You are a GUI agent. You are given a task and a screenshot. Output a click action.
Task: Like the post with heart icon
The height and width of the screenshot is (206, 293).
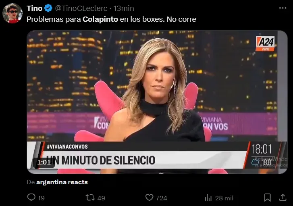pyautogui.click(x=149, y=198)
